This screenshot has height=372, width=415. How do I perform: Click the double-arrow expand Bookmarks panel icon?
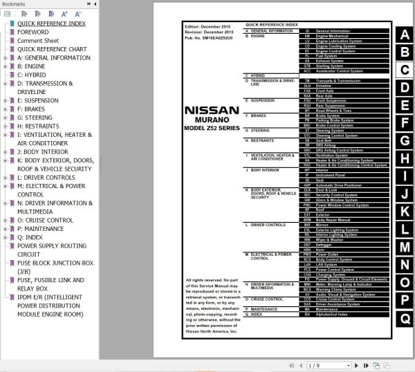[x=89, y=4]
